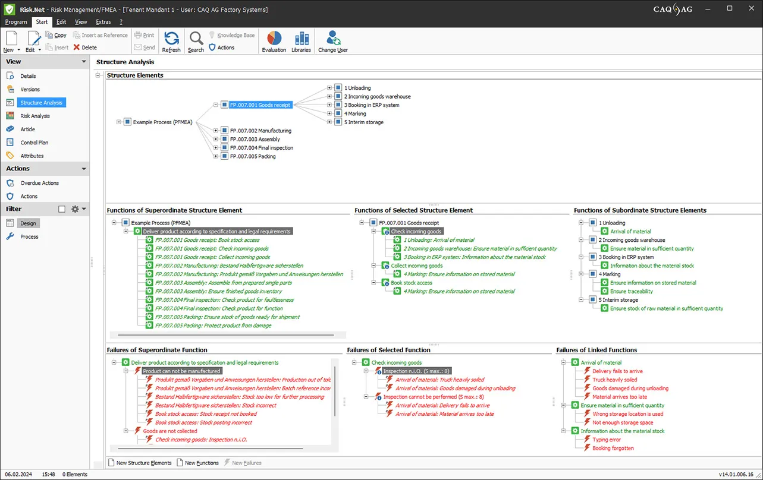Select 5 Interim storage in subordinate functions
The image size is (763, 480).
pos(619,300)
